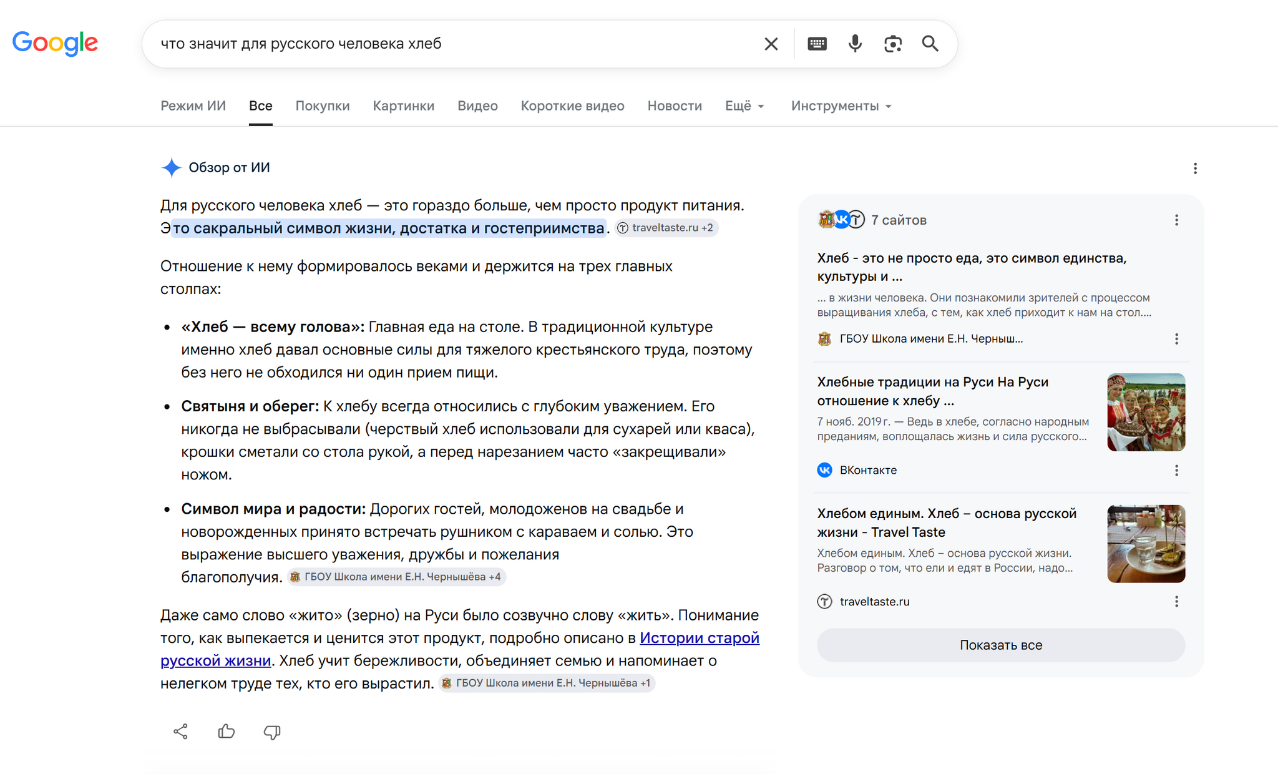Click the ВКонтакте logo icon
The width and height of the screenshot is (1278, 774).
pos(824,470)
